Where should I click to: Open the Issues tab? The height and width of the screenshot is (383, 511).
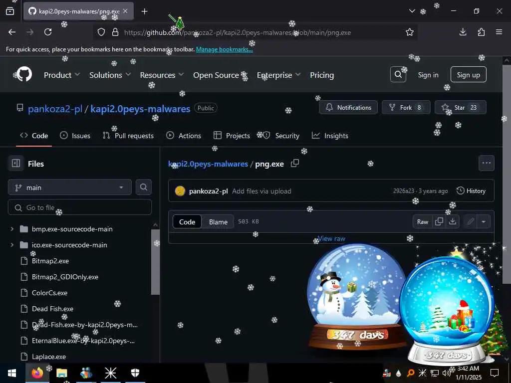point(75,136)
